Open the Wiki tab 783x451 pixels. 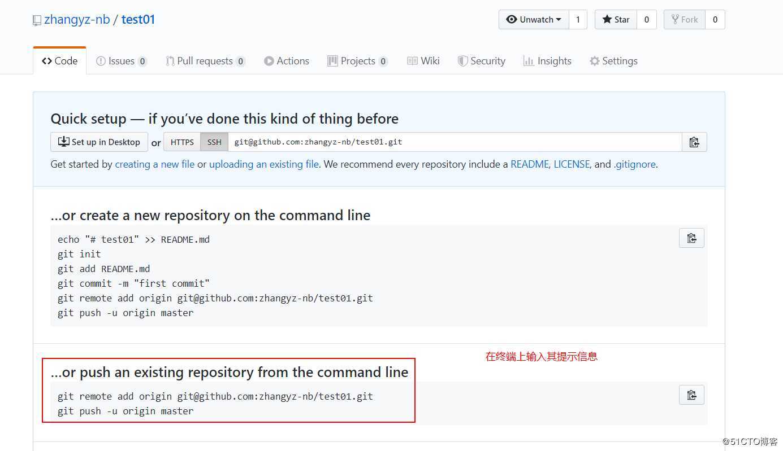[x=423, y=61]
